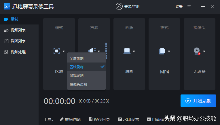Click the screenshot list icon
The height and width of the screenshot is (125, 220).
(x=6, y=41)
